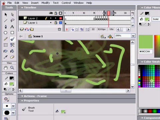
Task: Open the 200% zoom dropdown
Action: 133,36
